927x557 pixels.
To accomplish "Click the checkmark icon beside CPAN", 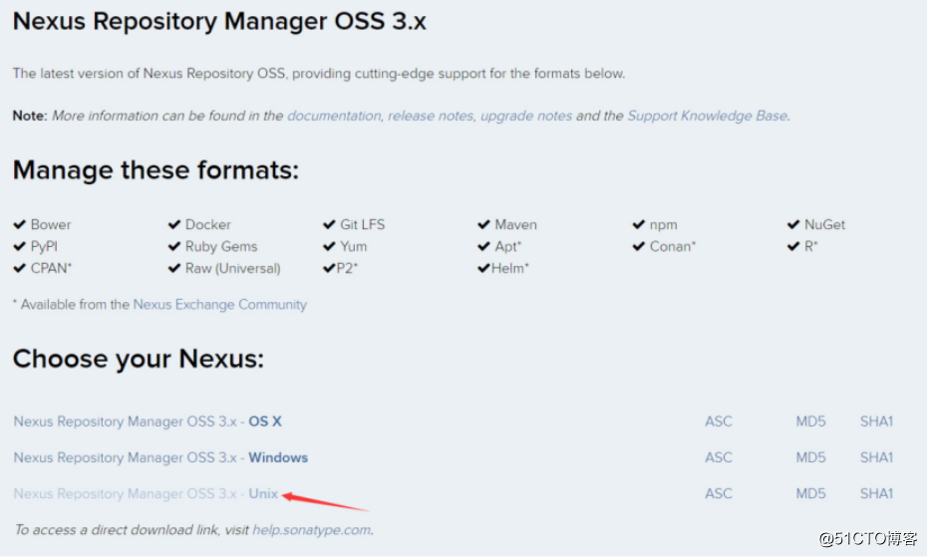I will (x=20, y=268).
